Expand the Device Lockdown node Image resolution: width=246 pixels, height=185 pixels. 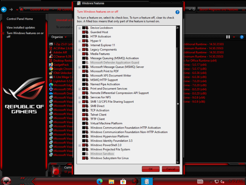[x=80, y=28]
